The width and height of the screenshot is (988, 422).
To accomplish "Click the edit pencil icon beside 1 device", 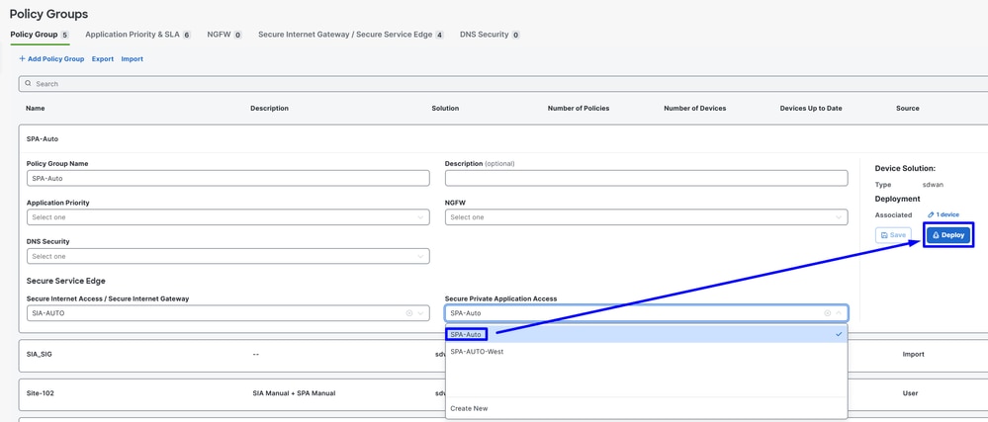I will [931, 214].
